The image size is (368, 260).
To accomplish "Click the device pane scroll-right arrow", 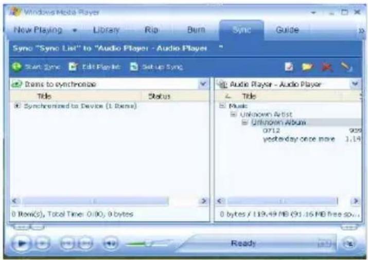I will click(356, 201).
